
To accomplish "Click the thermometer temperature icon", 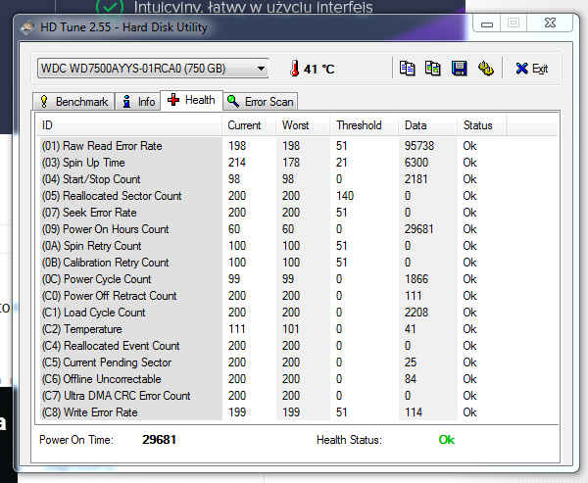I will pyautogui.click(x=293, y=69).
